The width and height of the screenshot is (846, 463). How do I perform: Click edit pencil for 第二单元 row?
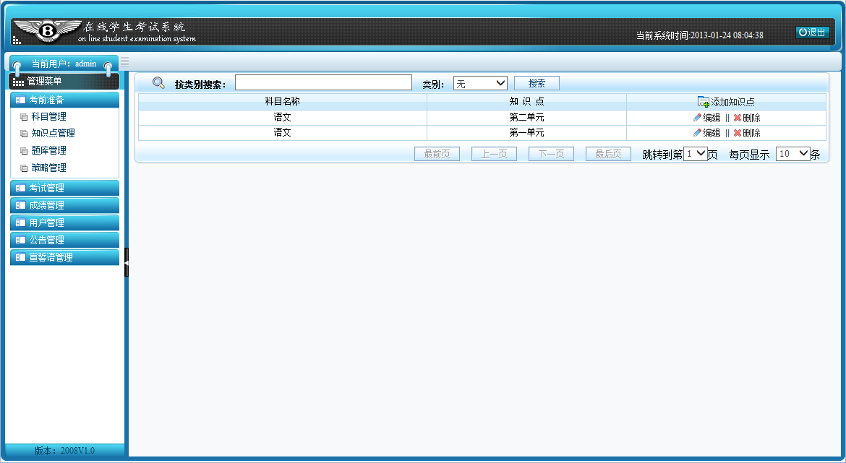coord(697,118)
